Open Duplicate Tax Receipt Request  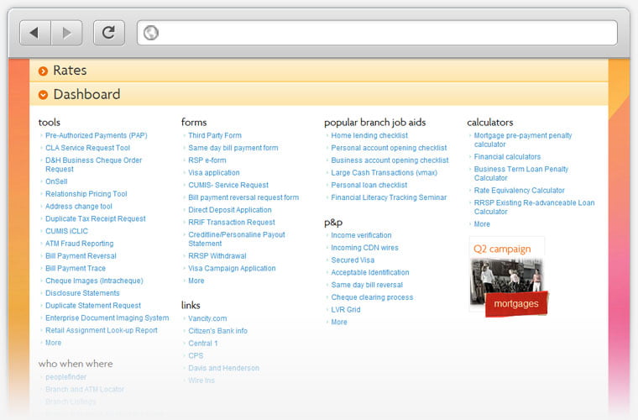(x=95, y=218)
